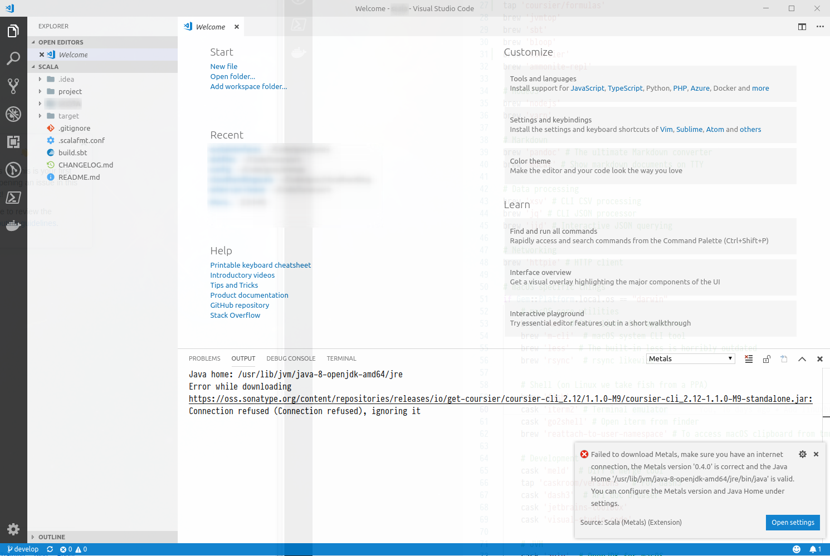The width and height of the screenshot is (830, 556).
Task: Close Welcome in Open Editors list
Action: coord(42,55)
